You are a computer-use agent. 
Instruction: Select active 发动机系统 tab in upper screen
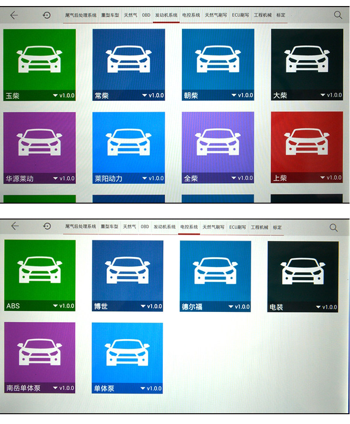coord(166,15)
